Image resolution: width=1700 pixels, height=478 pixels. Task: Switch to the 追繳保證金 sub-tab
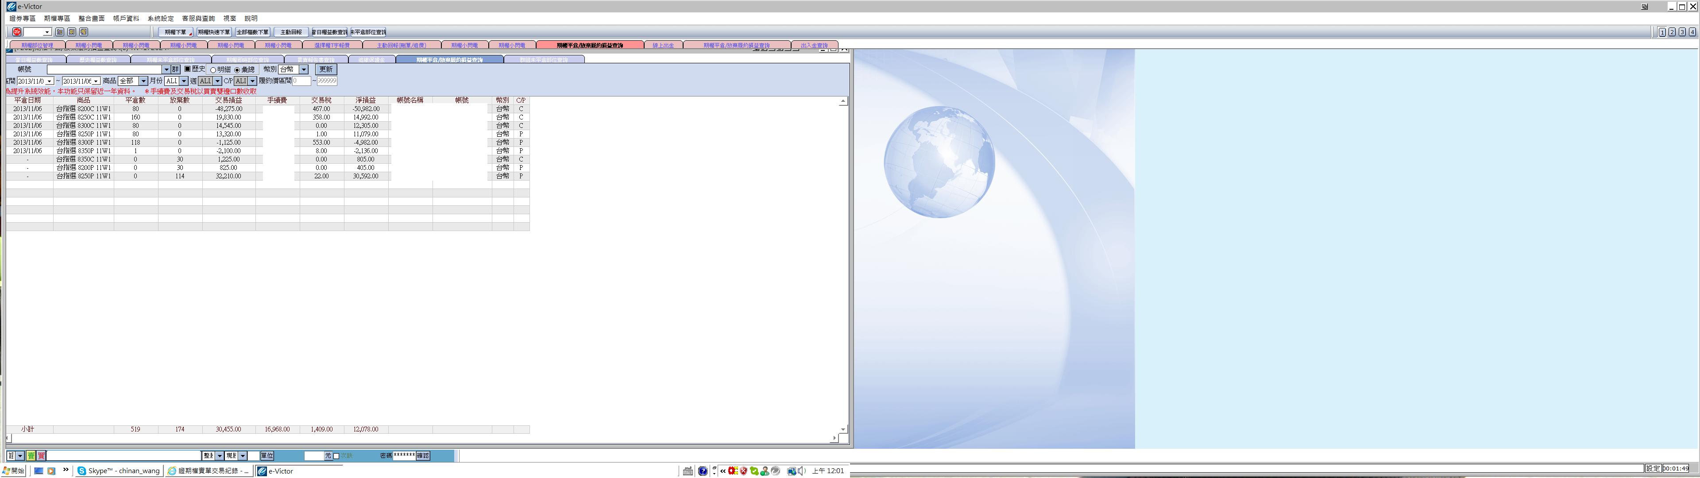pos(371,59)
